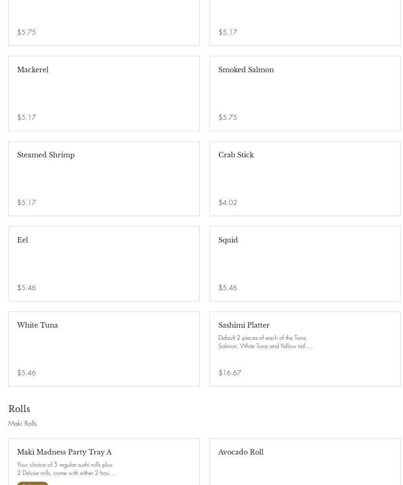The height and width of the screenshot is (485, 403).
Task: Open the White Tuna menu item
Action: click(x=104, y=349)
